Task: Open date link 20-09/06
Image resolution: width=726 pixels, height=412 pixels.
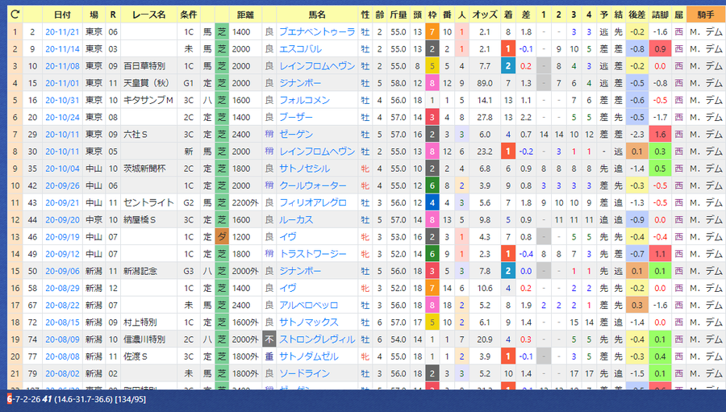Action: click(x=62, y=271)
